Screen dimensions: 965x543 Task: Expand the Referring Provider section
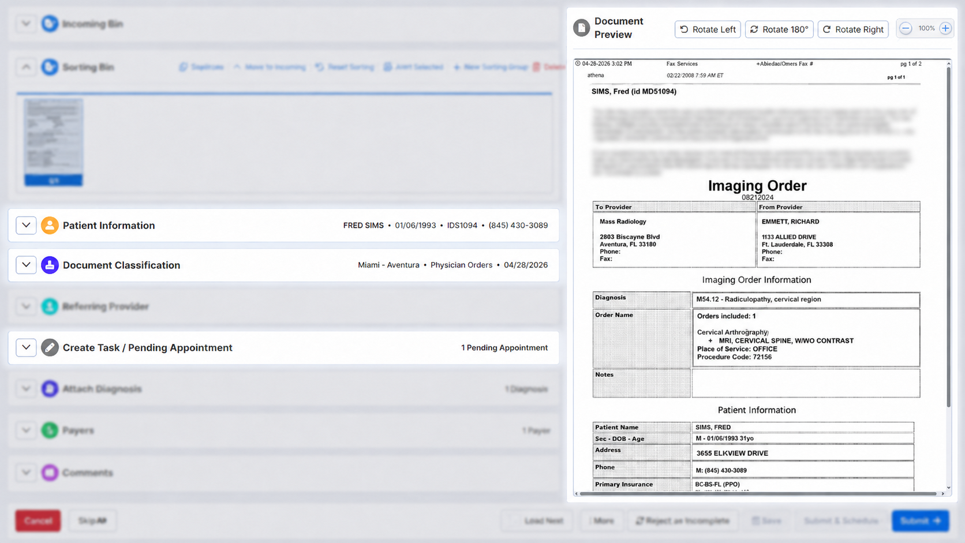click(x=26, y=306)
